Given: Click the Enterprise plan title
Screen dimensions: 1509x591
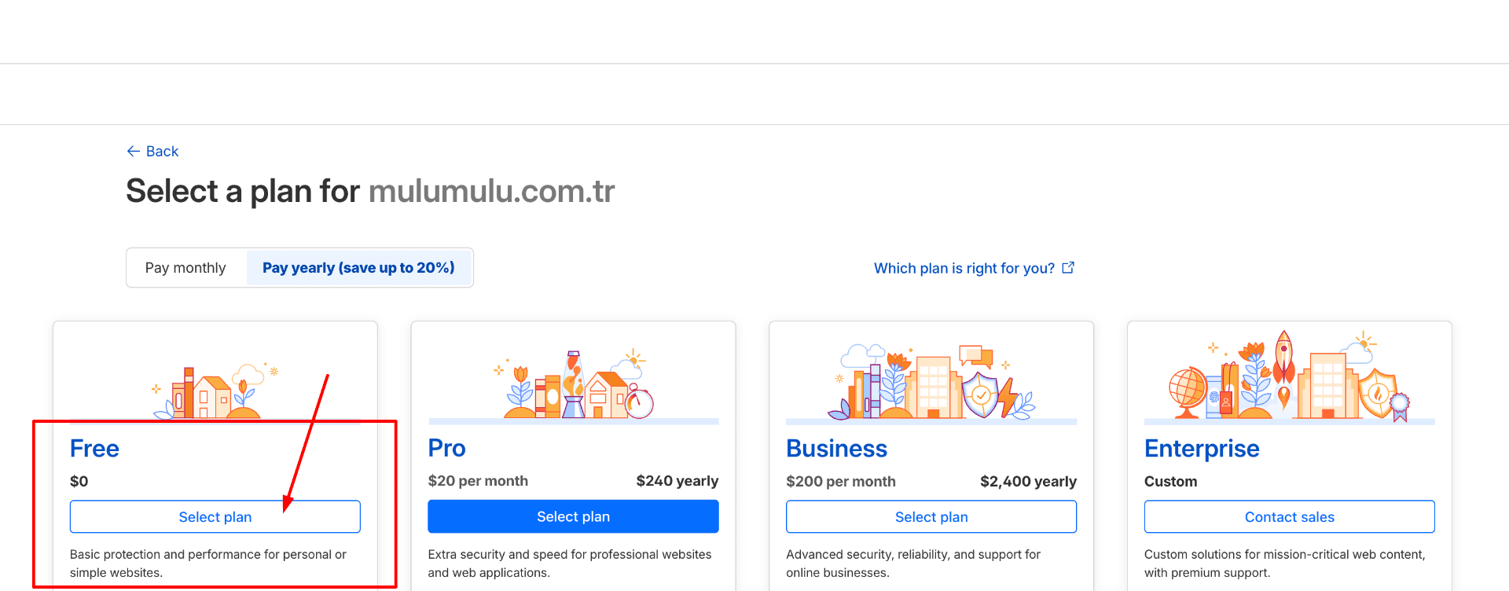Looking at the screenshot, I should (x=1202, y=449).
